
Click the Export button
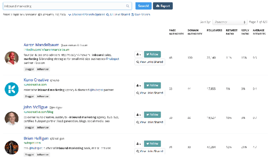pyautogui.click(x=163, y=6)
